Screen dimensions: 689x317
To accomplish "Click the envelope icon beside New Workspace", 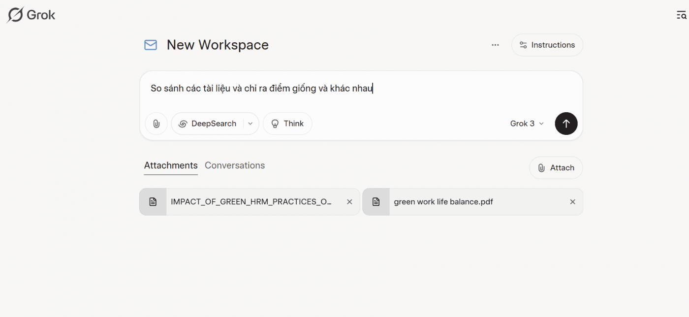I will click(x=150, y=45).
